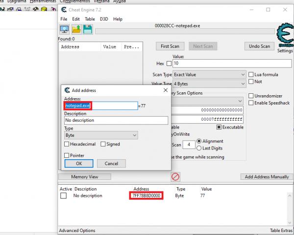Open the D3D menu
Image resolution: width=294 pixels, height=235 pixels.
(x=104, y=19)
